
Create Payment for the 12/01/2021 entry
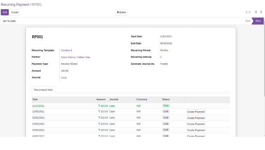point(196,112)
